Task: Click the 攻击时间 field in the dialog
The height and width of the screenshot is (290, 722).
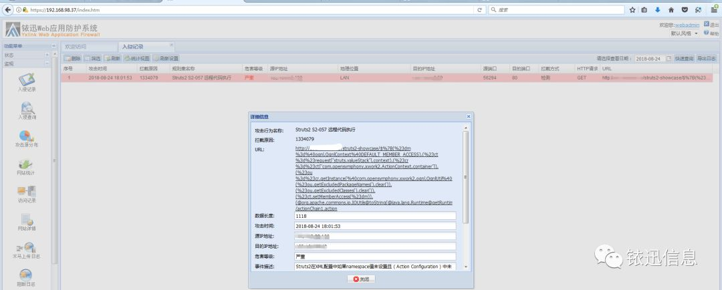Action: [x=375, y=226]
